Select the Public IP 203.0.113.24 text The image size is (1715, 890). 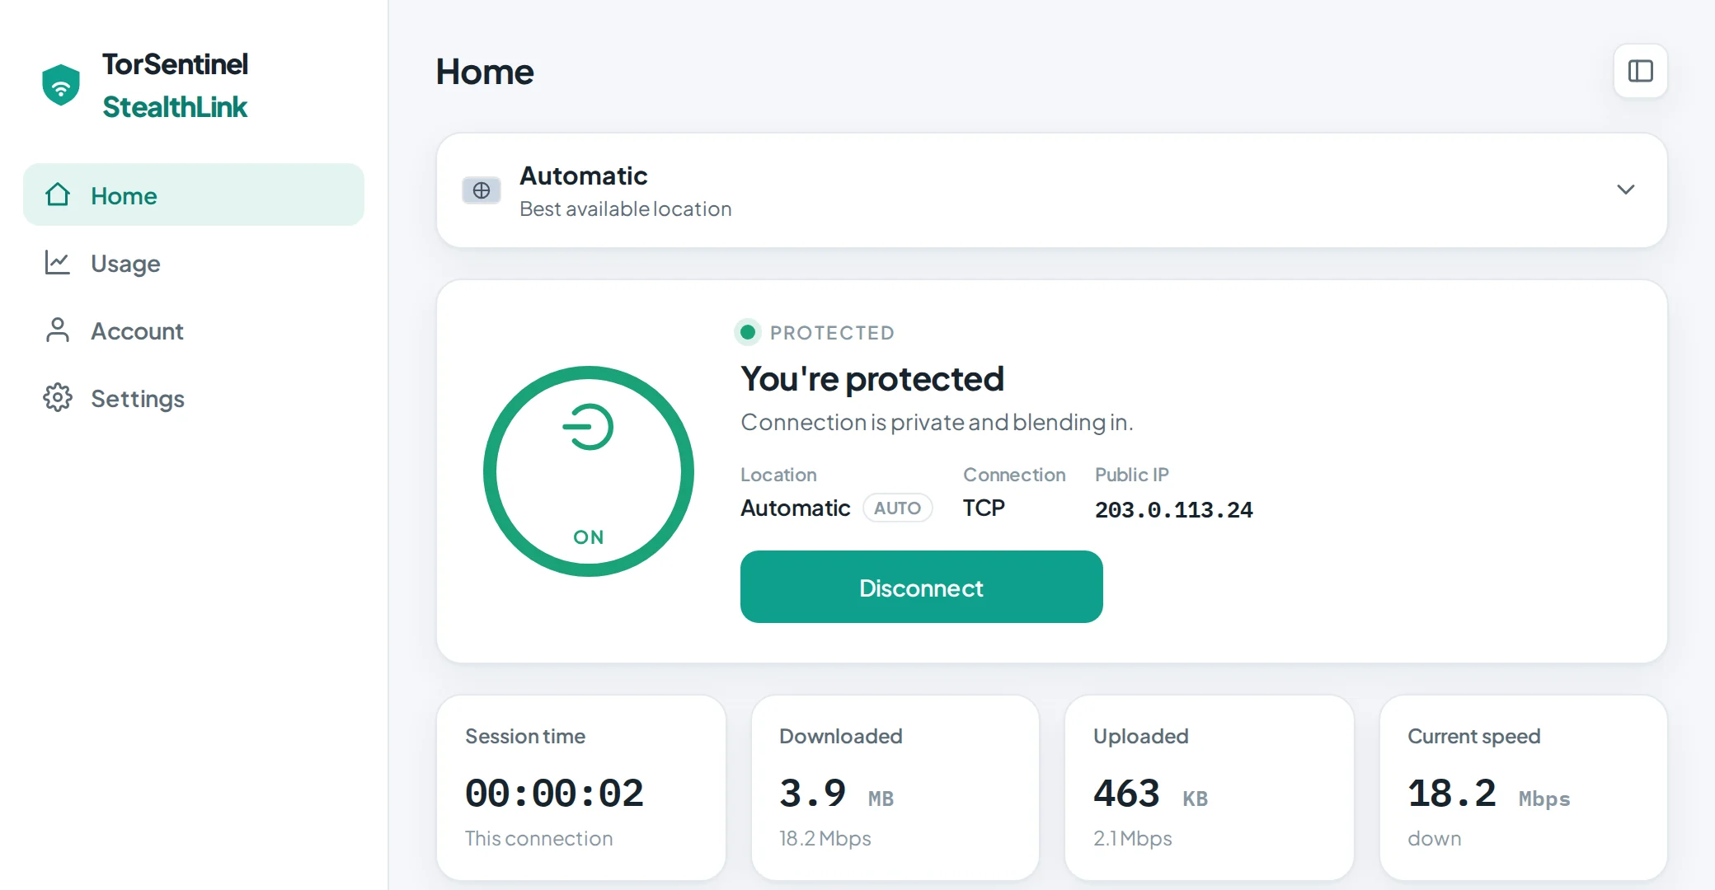(1174, 509)
